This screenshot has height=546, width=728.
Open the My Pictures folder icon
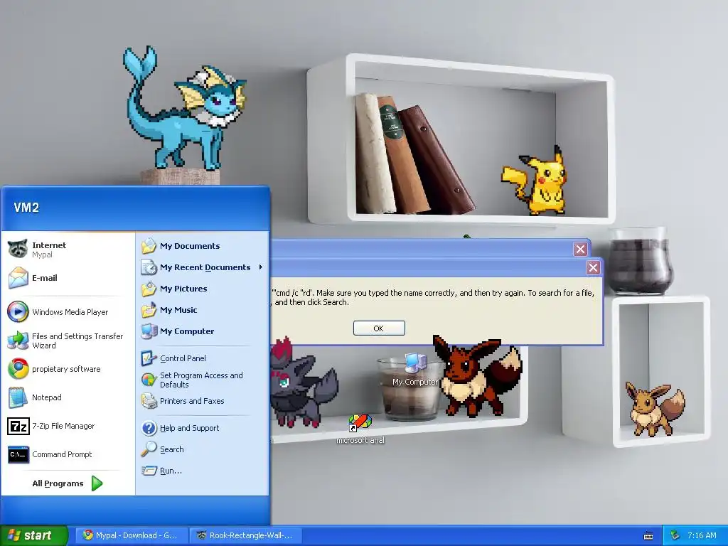click(149, 289)
